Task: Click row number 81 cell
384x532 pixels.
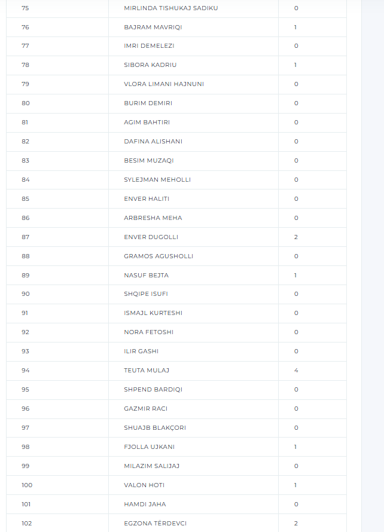Action: (x=25, y=123)
